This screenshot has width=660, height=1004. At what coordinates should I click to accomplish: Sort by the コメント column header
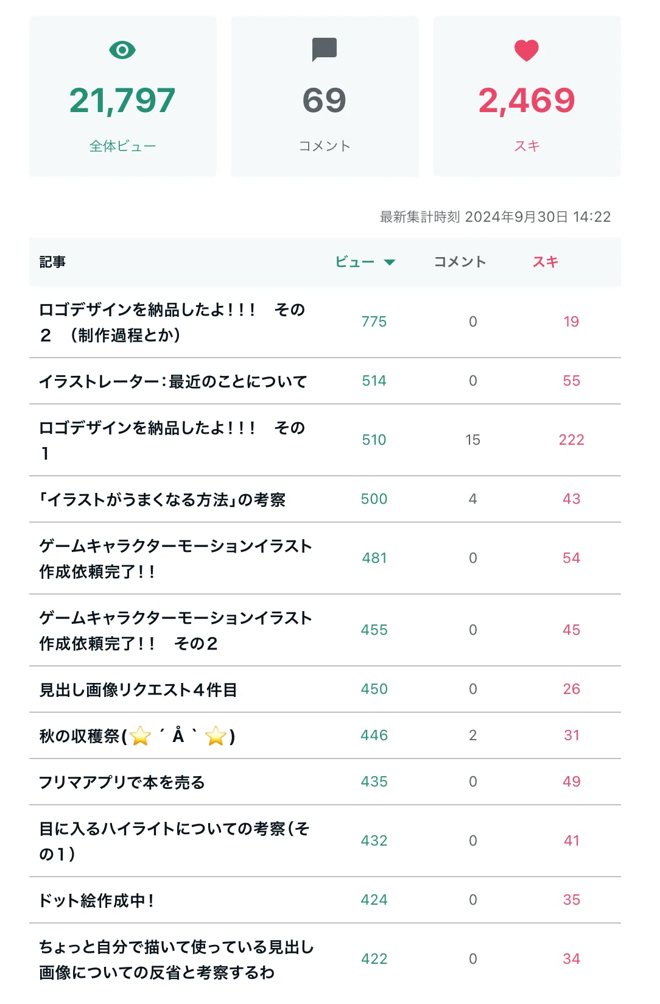[x=460, y=262]
